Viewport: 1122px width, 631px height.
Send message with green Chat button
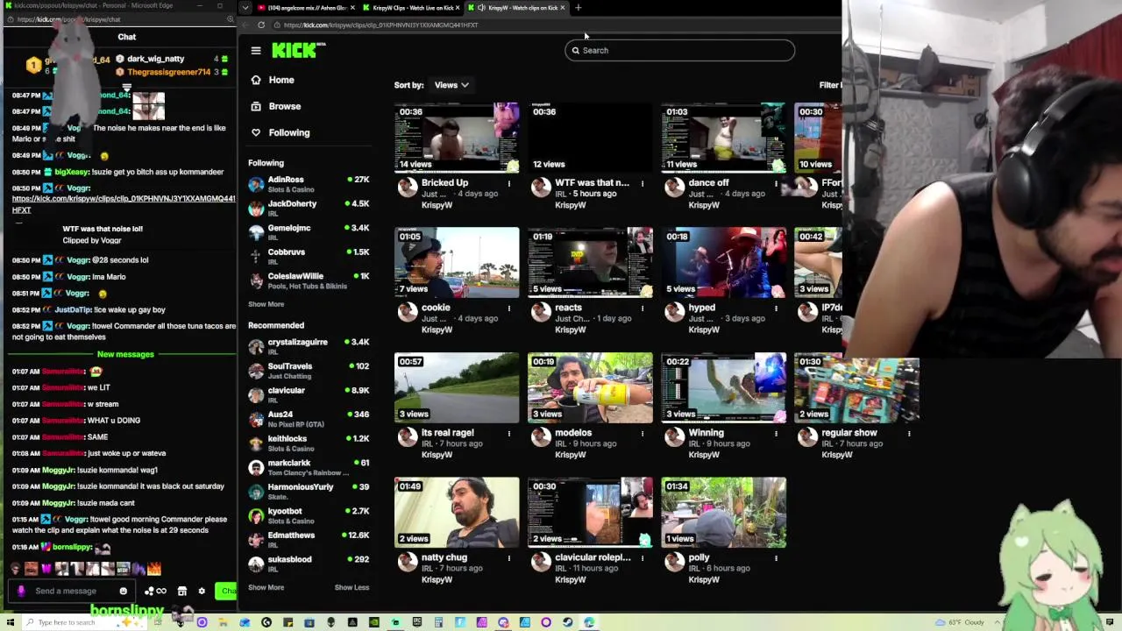226,592
